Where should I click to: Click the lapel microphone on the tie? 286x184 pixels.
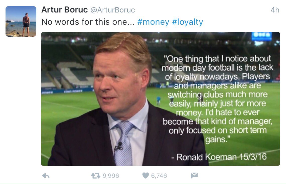[119, 147]
